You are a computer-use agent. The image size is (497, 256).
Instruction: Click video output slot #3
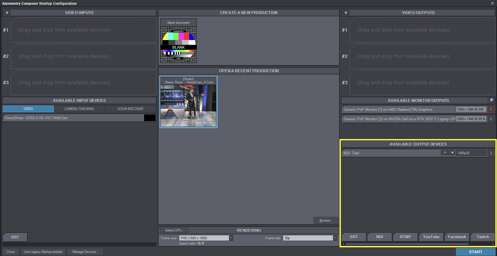click(x=422, y=83)
